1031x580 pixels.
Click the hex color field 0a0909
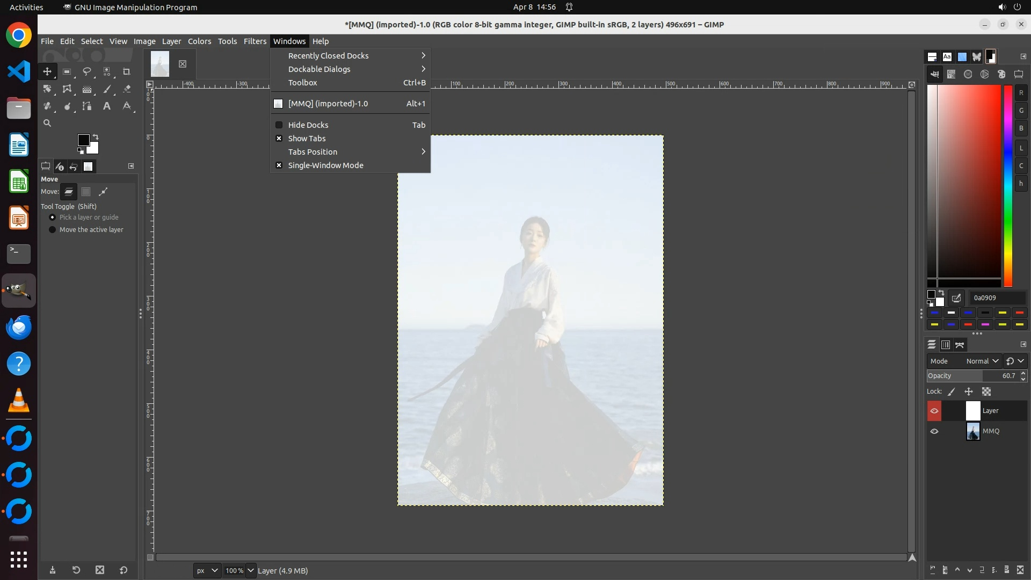996,298
